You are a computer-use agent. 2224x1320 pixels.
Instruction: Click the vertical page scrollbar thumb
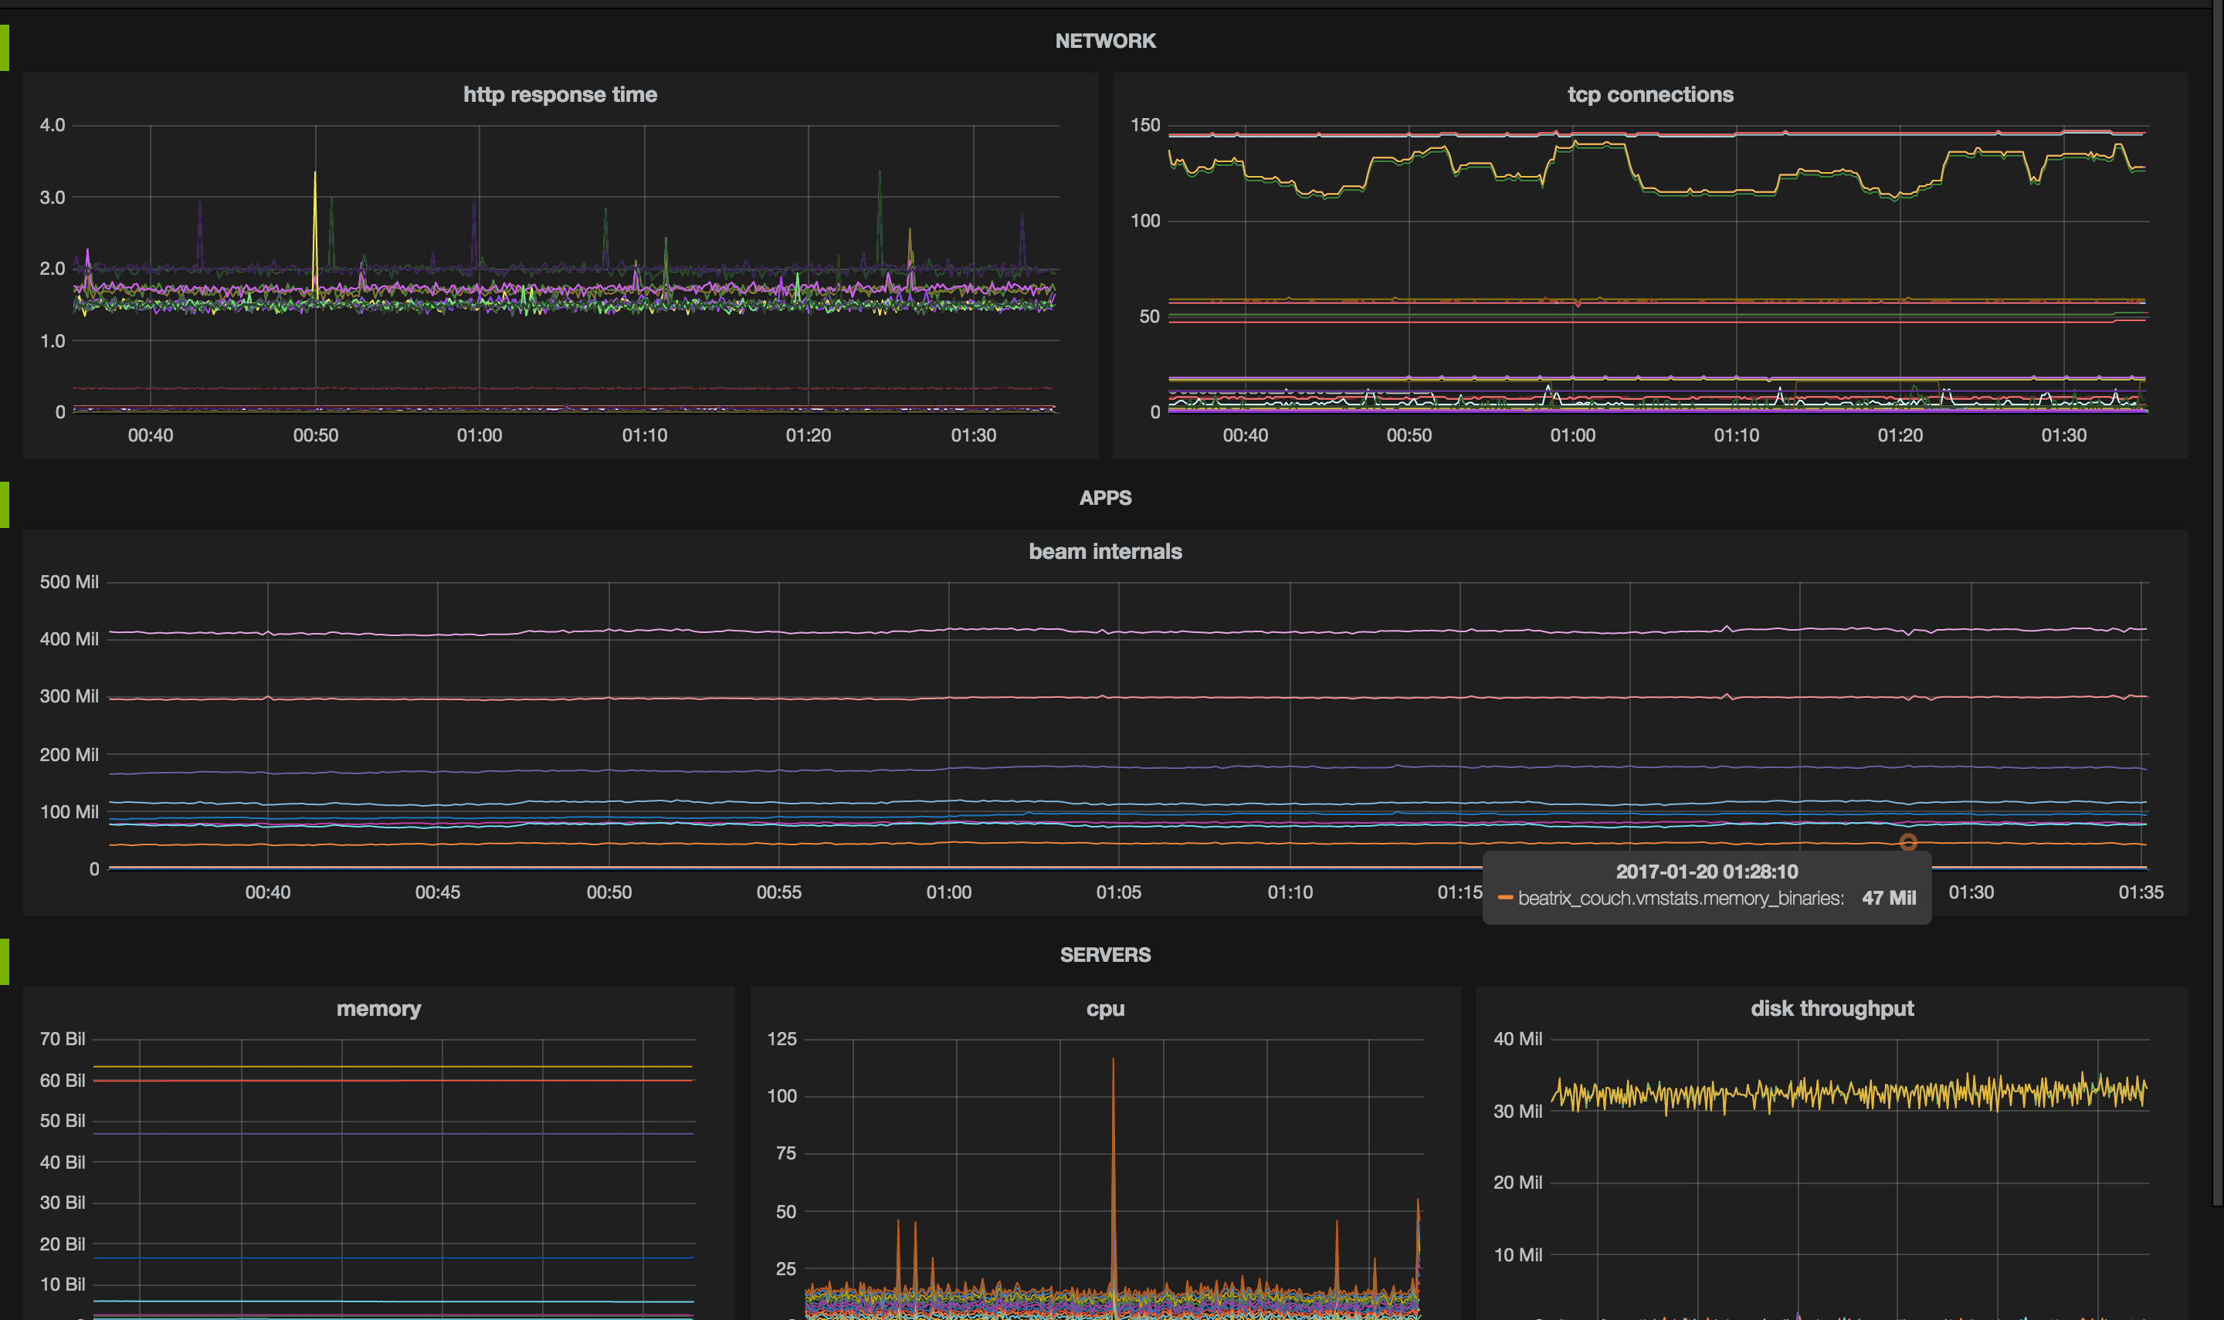point(2217,605)
